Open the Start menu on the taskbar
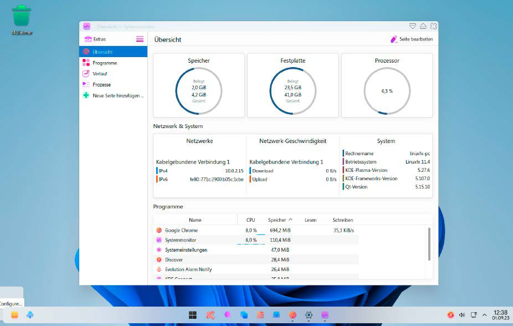Viewport: 513px width, 326px height. [193, 315]
